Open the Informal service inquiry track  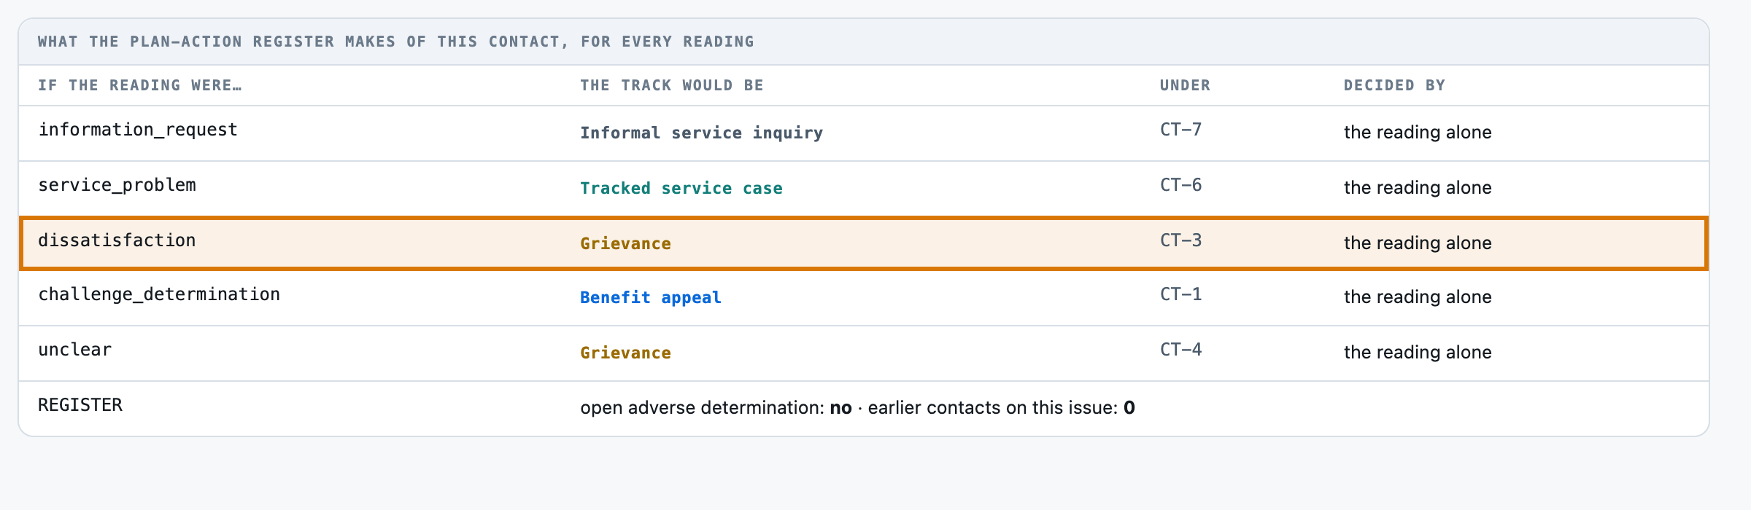(x=701, y=133)
